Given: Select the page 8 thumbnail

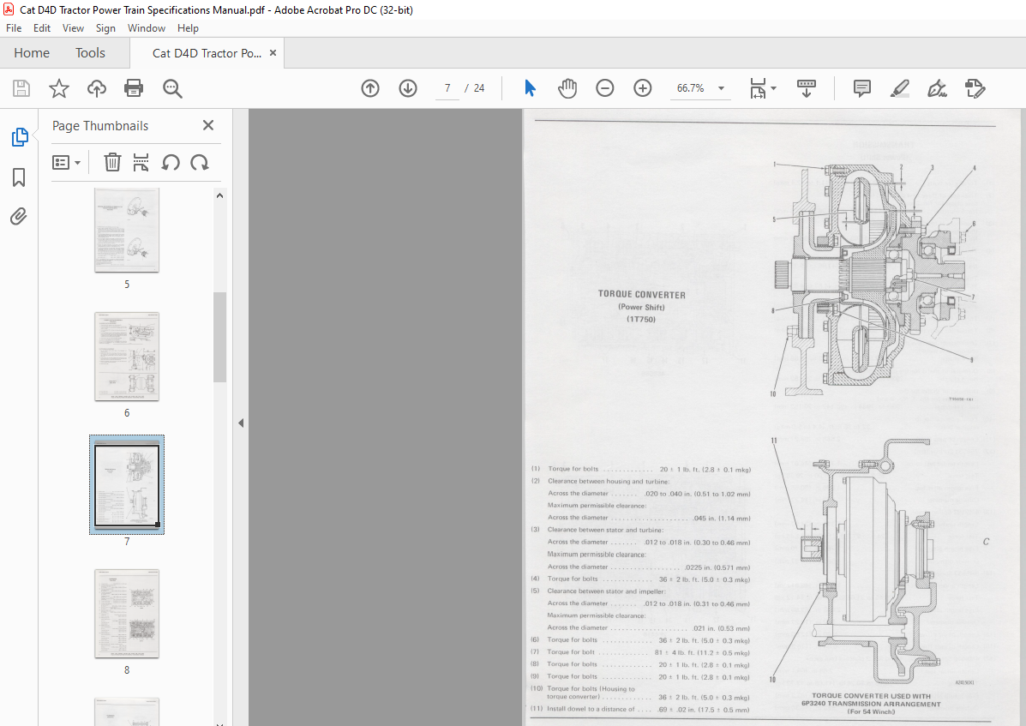Looking at the screenshot, I should coord(127,614).
